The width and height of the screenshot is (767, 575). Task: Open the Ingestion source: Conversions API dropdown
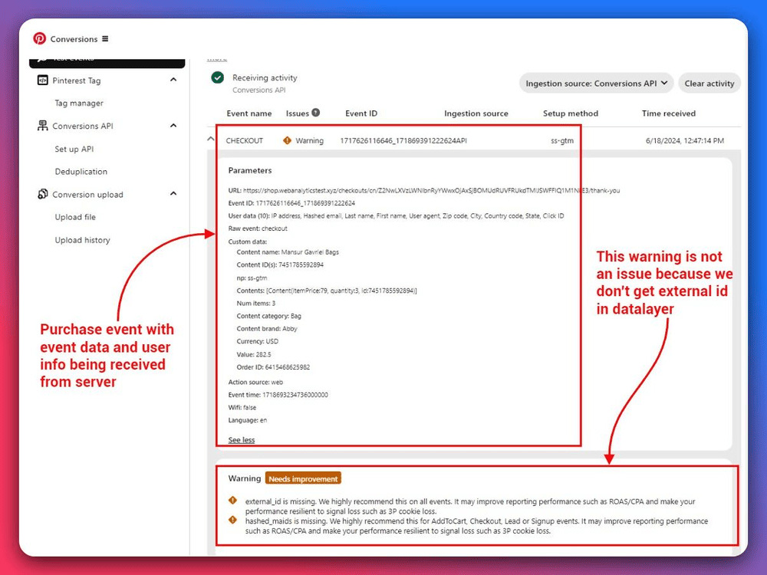coord(596,83)
